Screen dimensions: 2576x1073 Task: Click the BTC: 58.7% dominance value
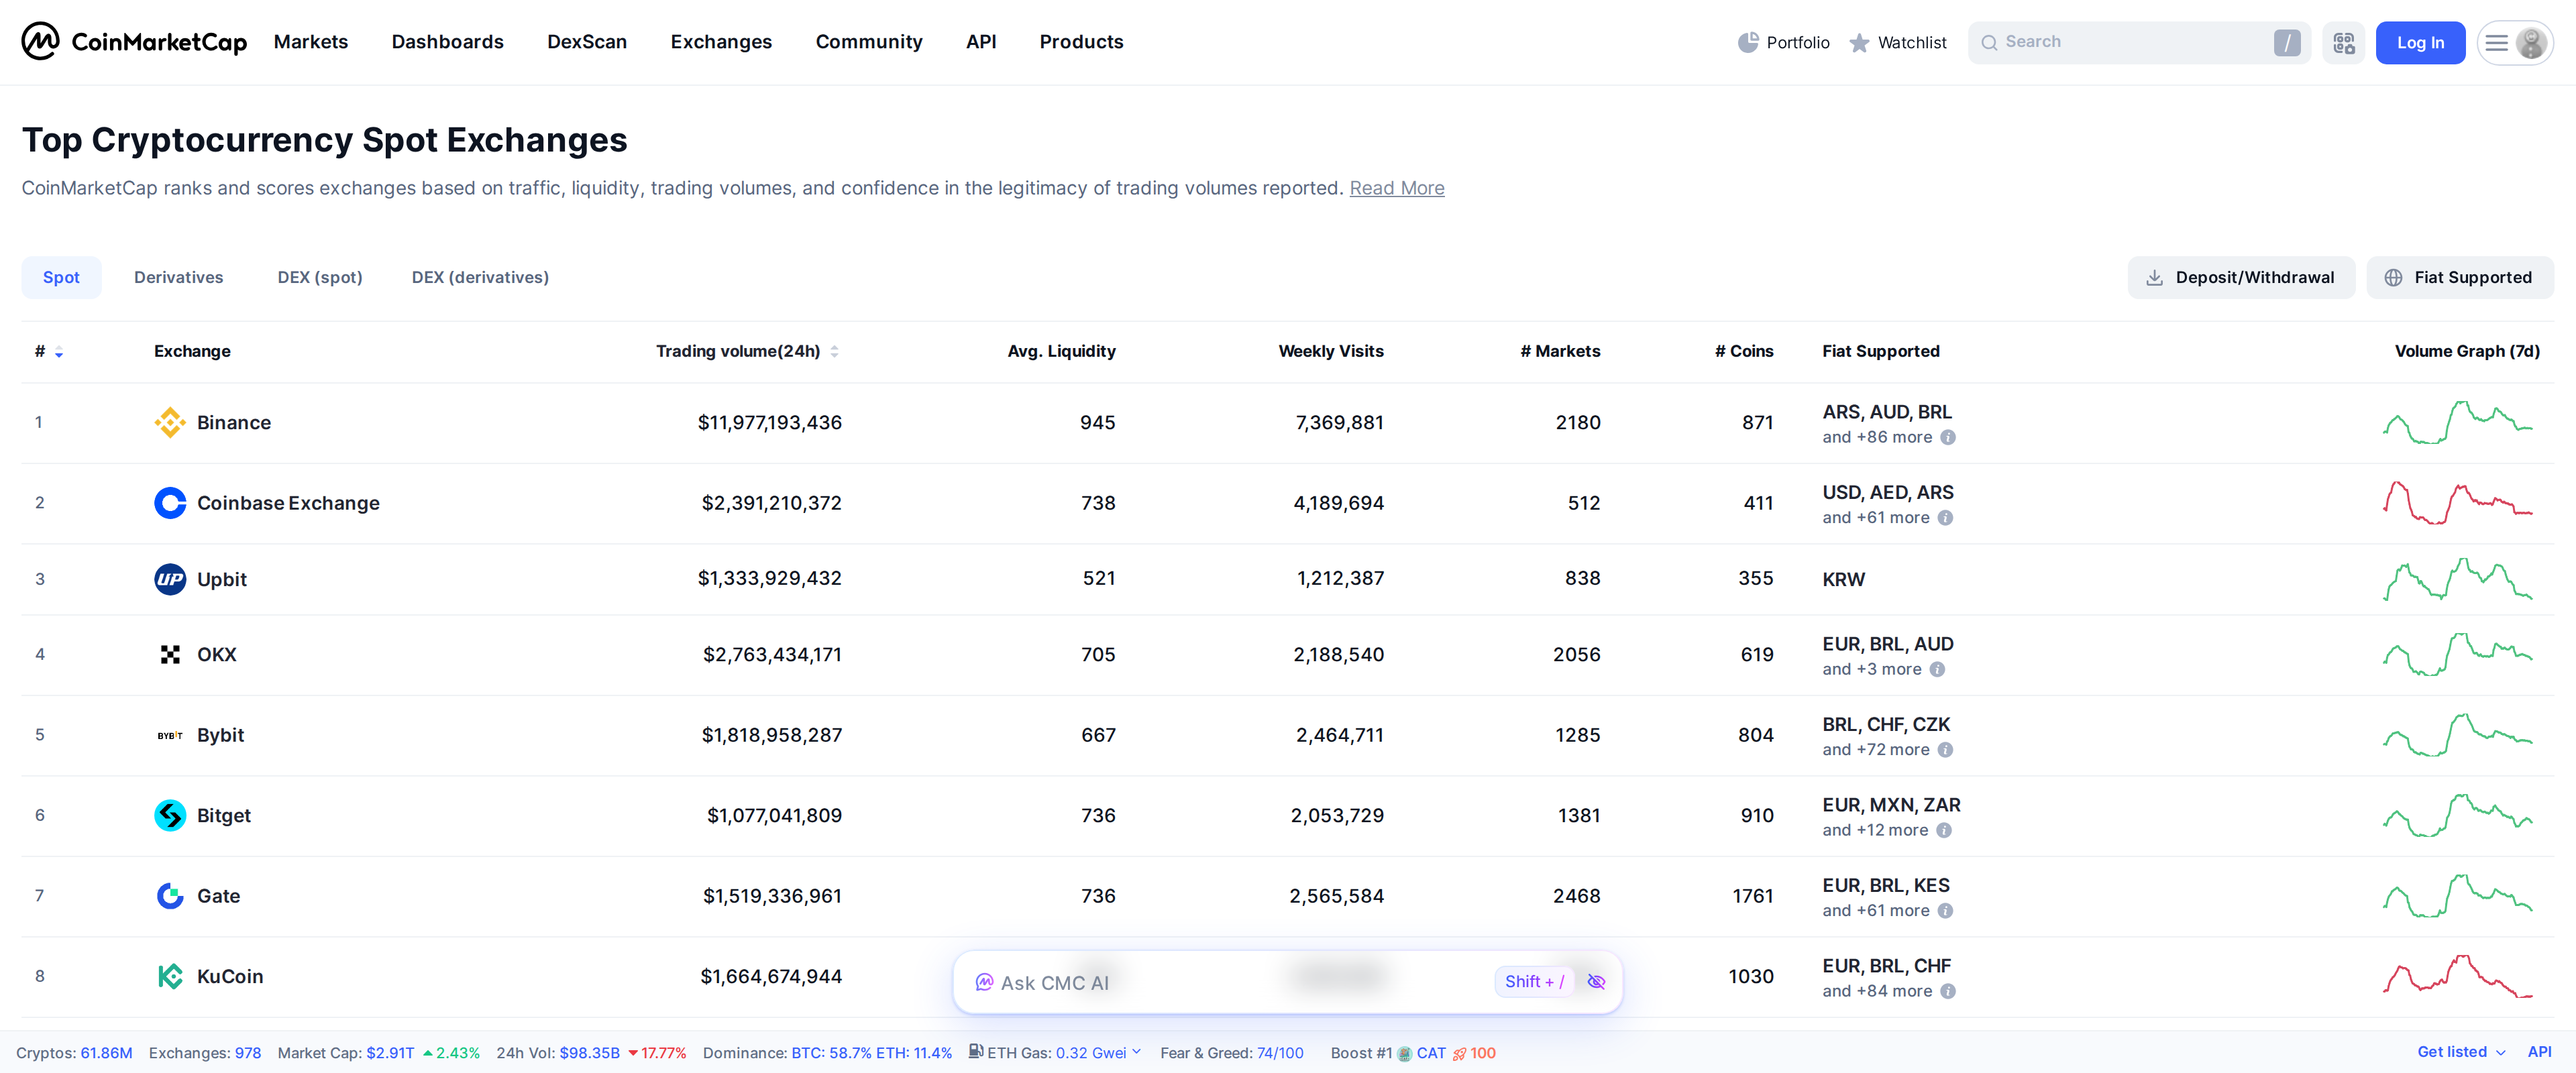[x=831, y=1053]
